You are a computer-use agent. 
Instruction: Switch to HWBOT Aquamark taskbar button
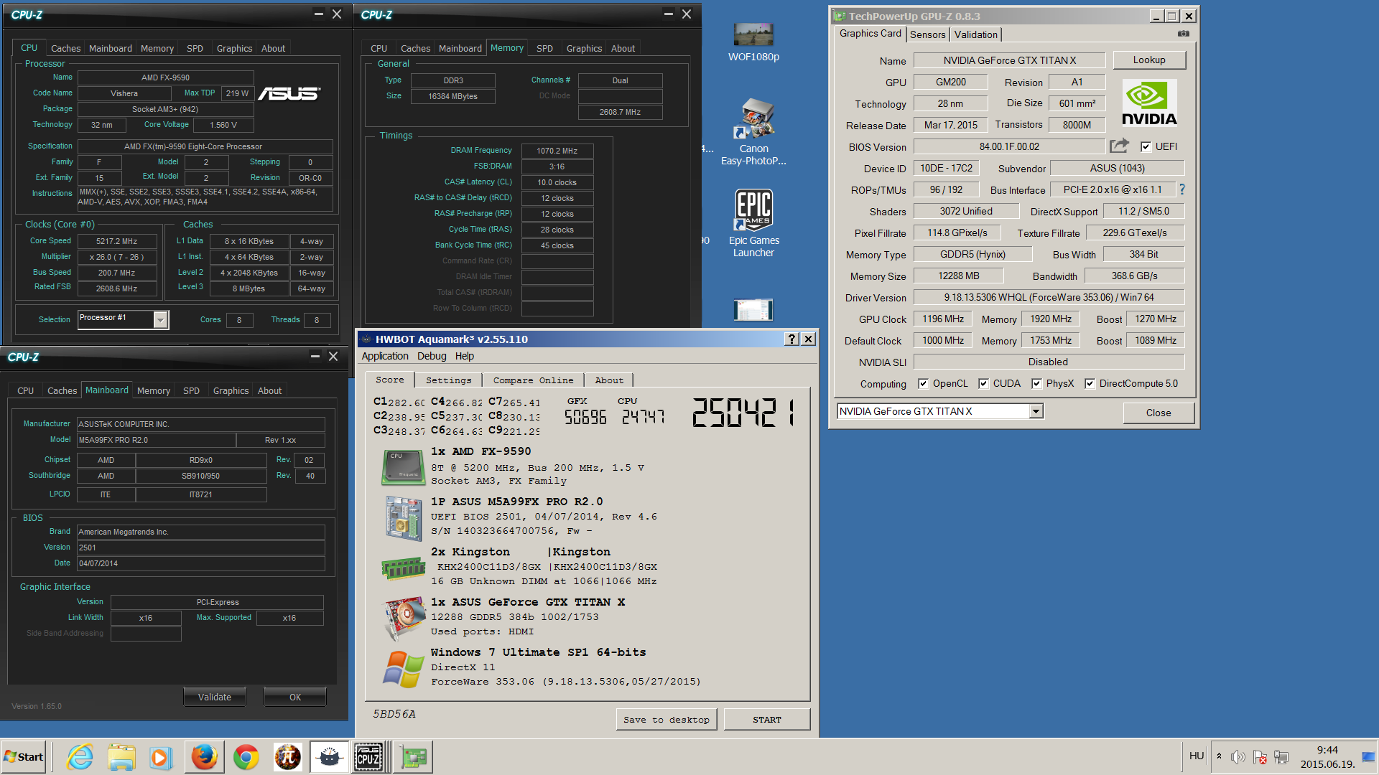coord(329,757)
